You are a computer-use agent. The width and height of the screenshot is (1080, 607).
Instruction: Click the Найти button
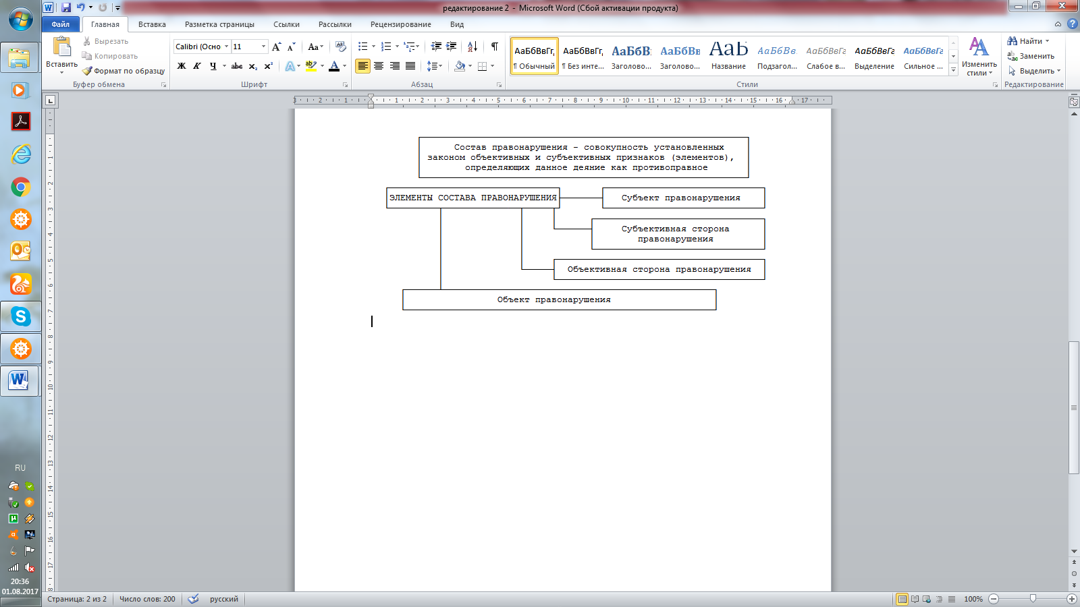pyautogui.click(x=1028, y=41)
